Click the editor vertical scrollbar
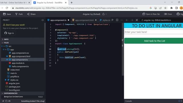 122,49
